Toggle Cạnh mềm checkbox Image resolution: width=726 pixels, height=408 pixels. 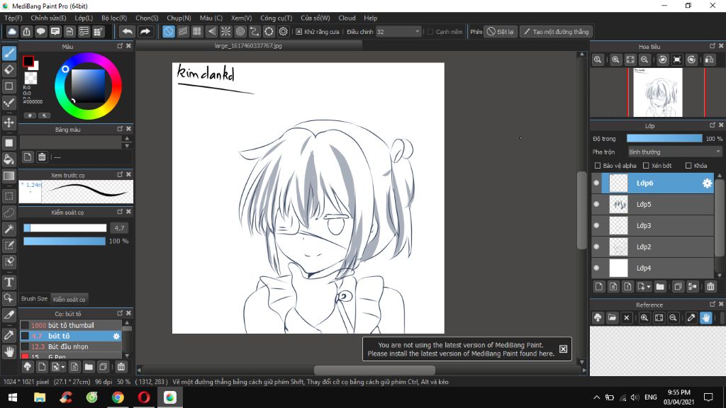430,32
